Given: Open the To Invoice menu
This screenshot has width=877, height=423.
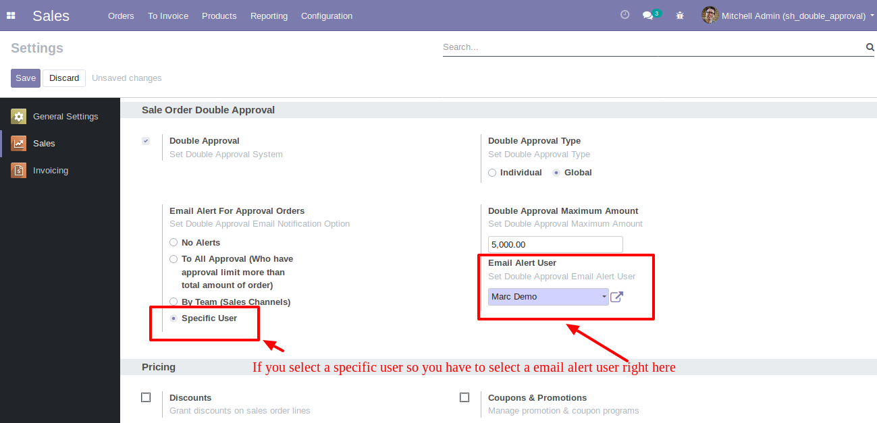Looking at the screenshot, I should [168, 16].
